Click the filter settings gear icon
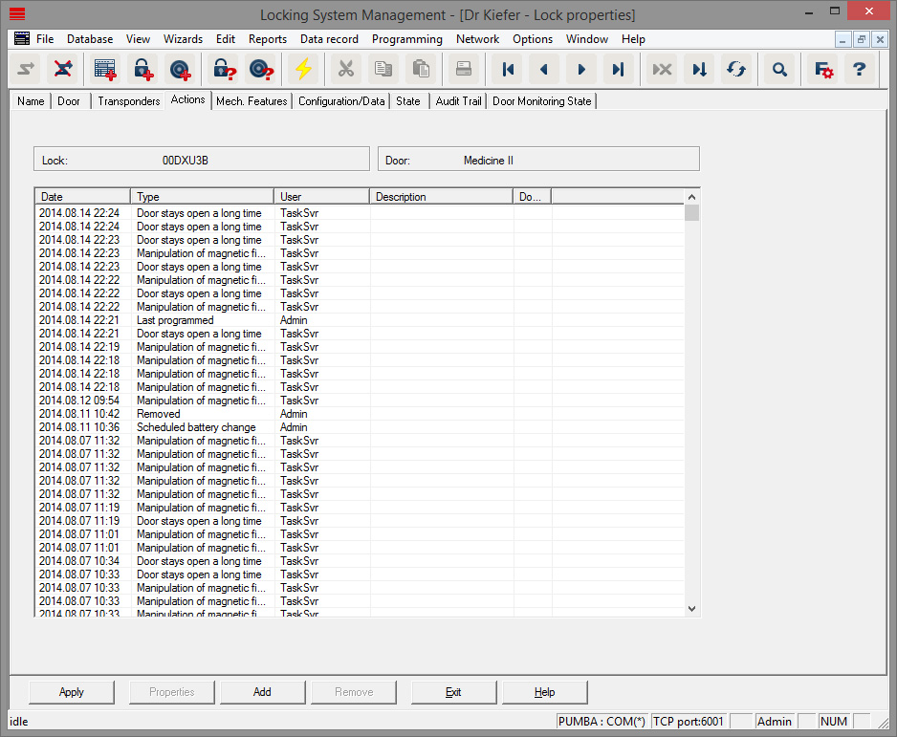897x737 pixels. [820, 69]
